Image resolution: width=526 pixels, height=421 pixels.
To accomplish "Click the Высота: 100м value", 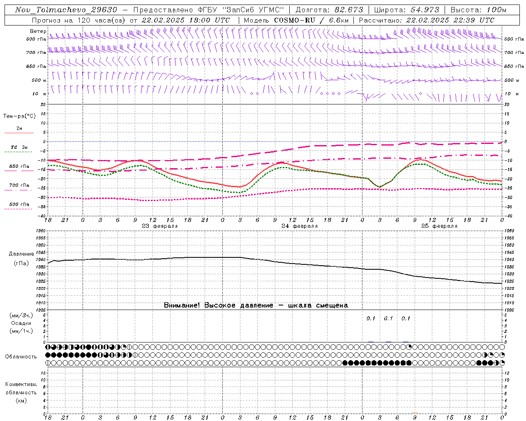I will point(478,10).
